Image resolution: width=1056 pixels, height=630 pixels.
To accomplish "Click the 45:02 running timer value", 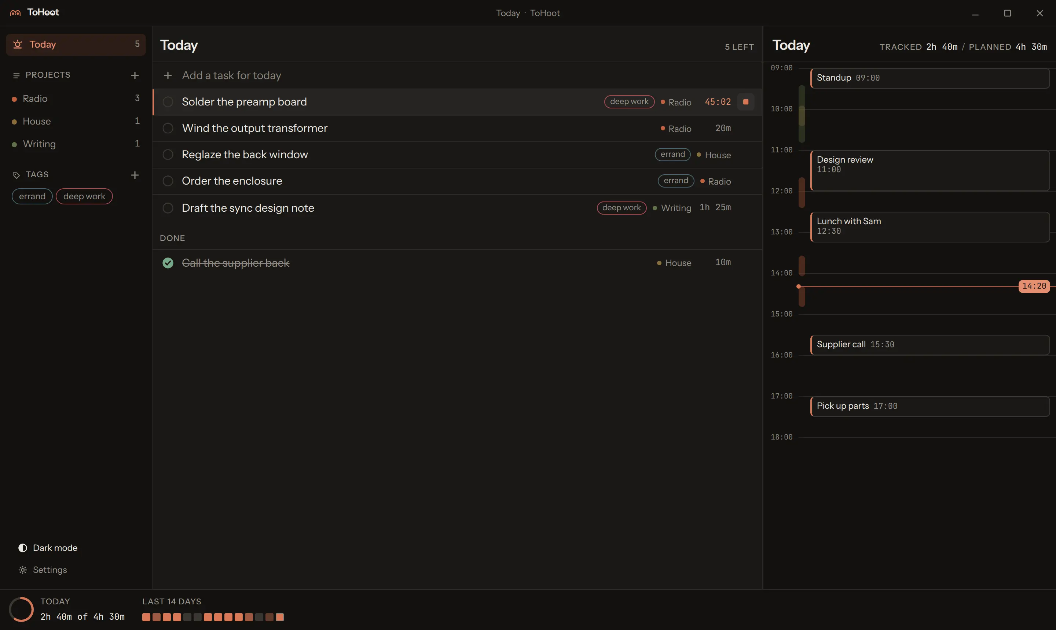I will click(x=718, y=102).
